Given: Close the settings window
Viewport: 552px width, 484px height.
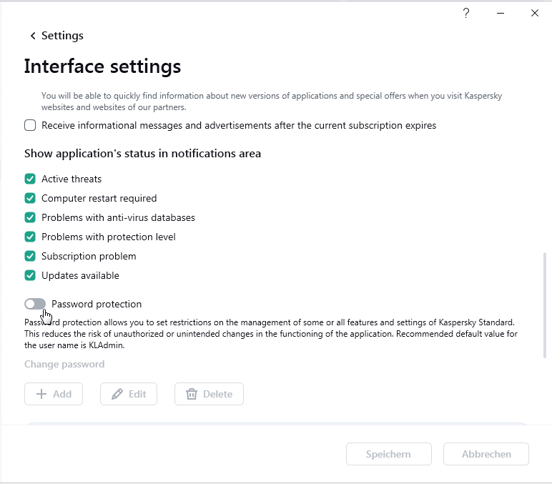Looking at the screenshot, I should click(534, 13).
